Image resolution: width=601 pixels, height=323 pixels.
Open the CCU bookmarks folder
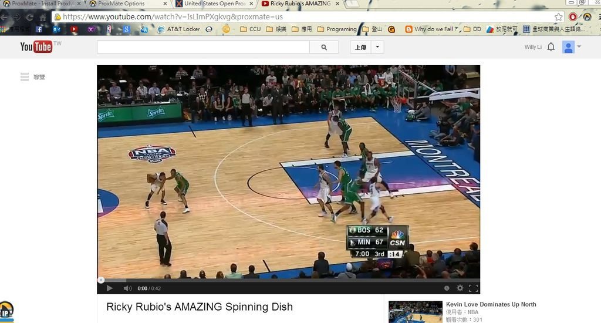point(250,29)
